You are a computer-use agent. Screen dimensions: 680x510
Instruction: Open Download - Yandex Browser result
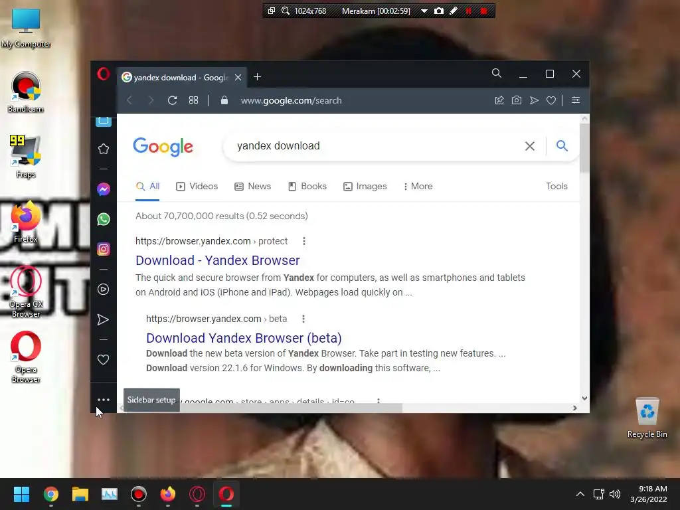point(218,260)
